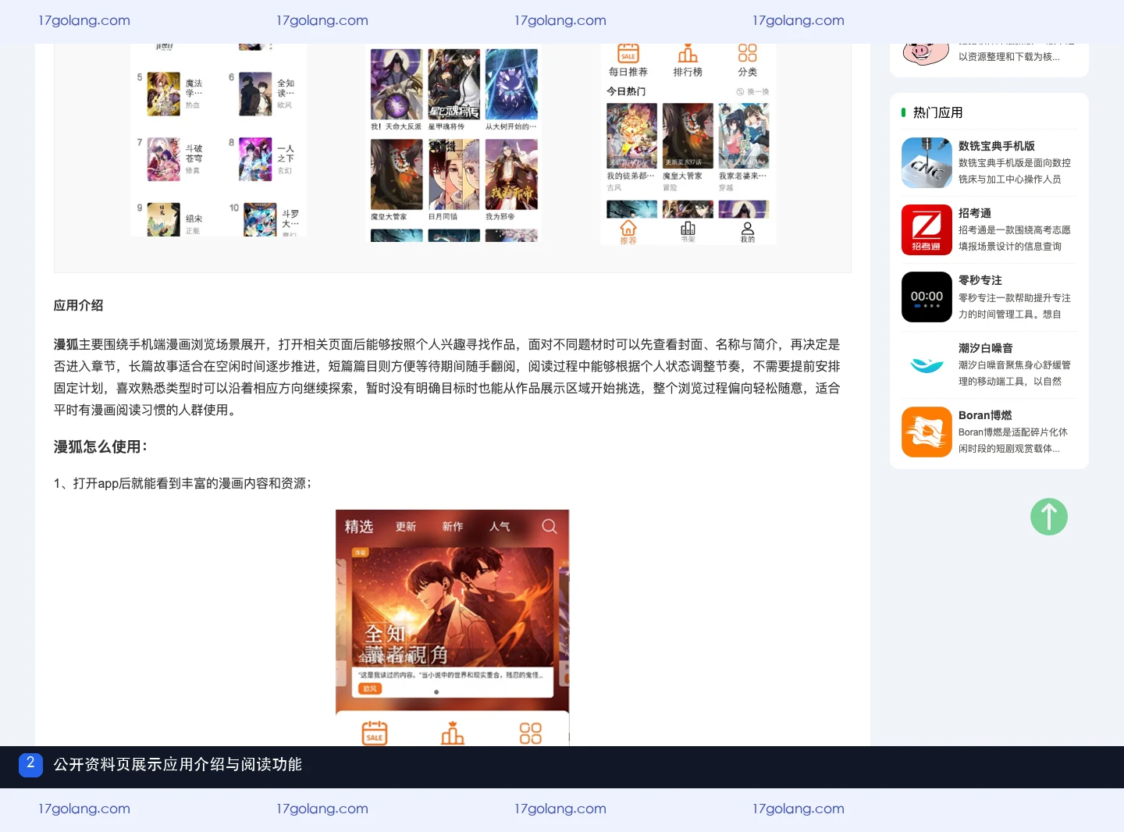Click the 漫狐怎么使用 heading

[x=101, y=446]
